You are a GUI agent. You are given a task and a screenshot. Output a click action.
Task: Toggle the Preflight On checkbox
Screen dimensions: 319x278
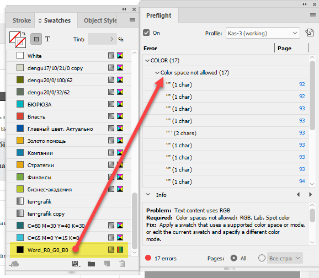[146, 33]
